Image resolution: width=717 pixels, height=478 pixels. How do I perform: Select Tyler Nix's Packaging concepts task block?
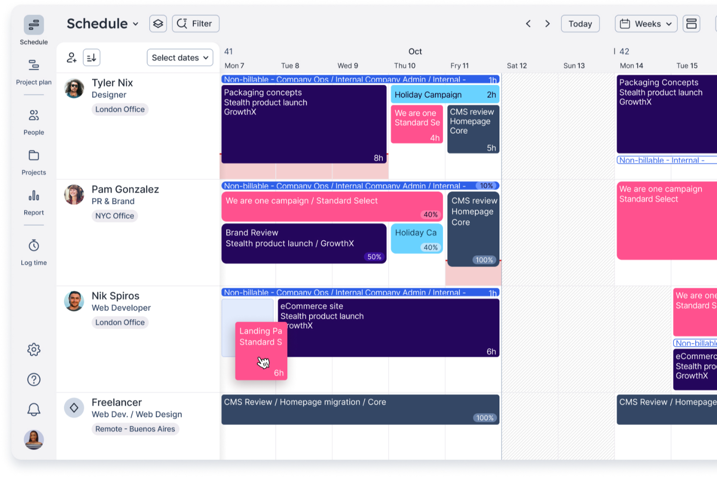[304, 123]
